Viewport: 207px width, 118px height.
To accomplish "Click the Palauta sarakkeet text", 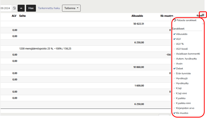I will pos(186,20).
